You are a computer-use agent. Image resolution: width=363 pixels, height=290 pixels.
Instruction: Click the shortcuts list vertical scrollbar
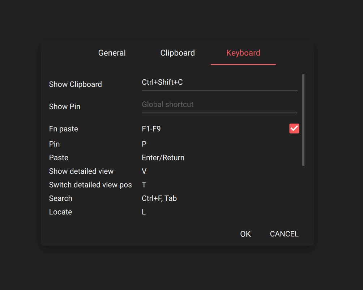303,119
